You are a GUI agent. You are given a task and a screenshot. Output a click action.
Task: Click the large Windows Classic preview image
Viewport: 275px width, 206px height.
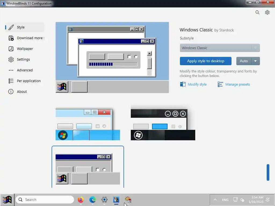tap(112, 57)
